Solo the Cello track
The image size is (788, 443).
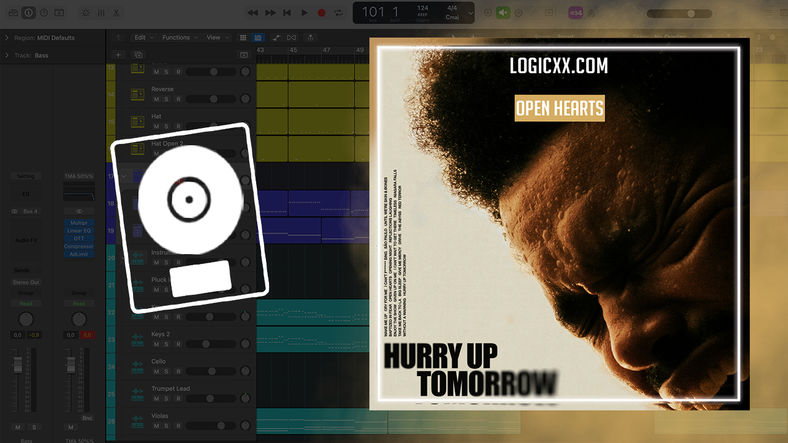point(166,371)
